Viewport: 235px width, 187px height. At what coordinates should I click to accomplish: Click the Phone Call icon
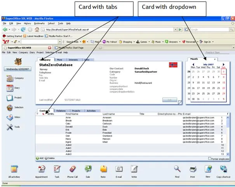coord(72,169)
